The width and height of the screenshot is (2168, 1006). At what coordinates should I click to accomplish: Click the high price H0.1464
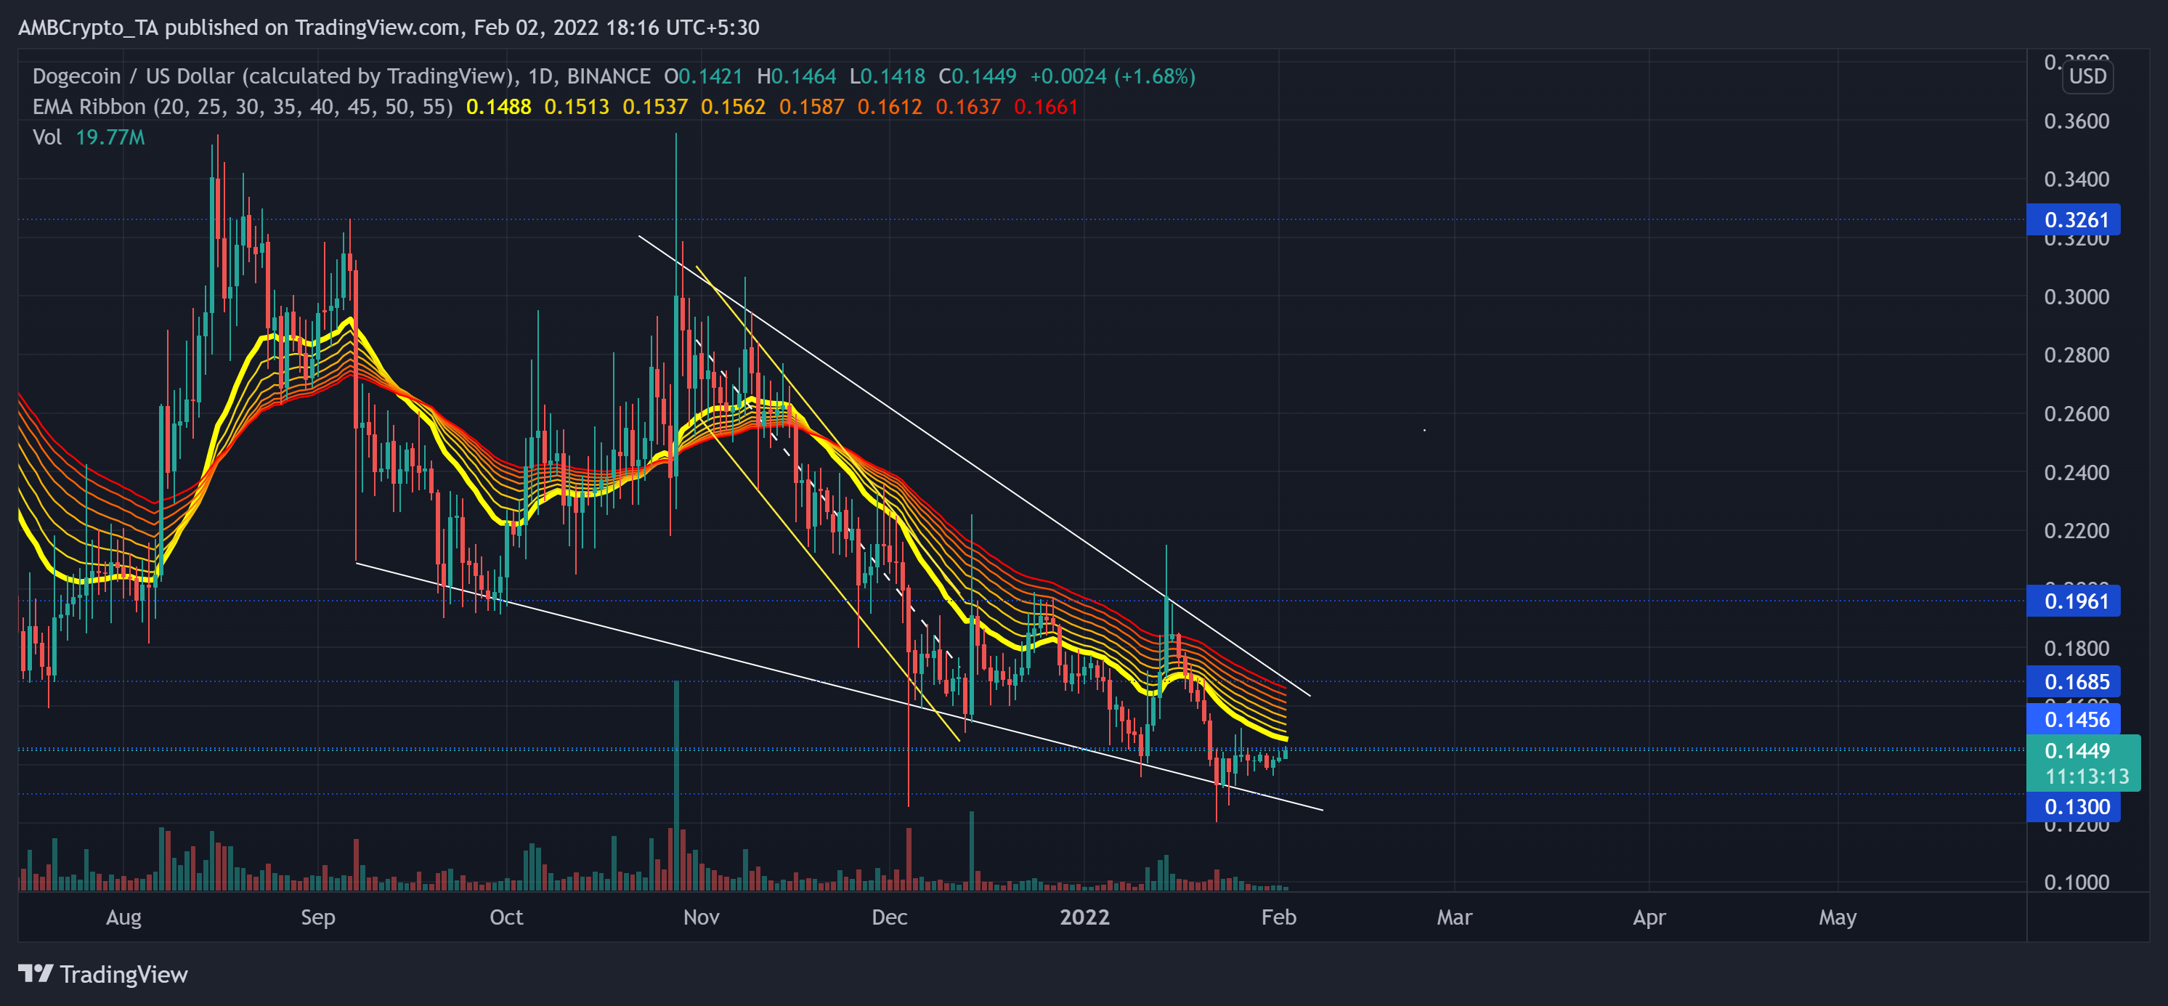click(x=796, y=76)
